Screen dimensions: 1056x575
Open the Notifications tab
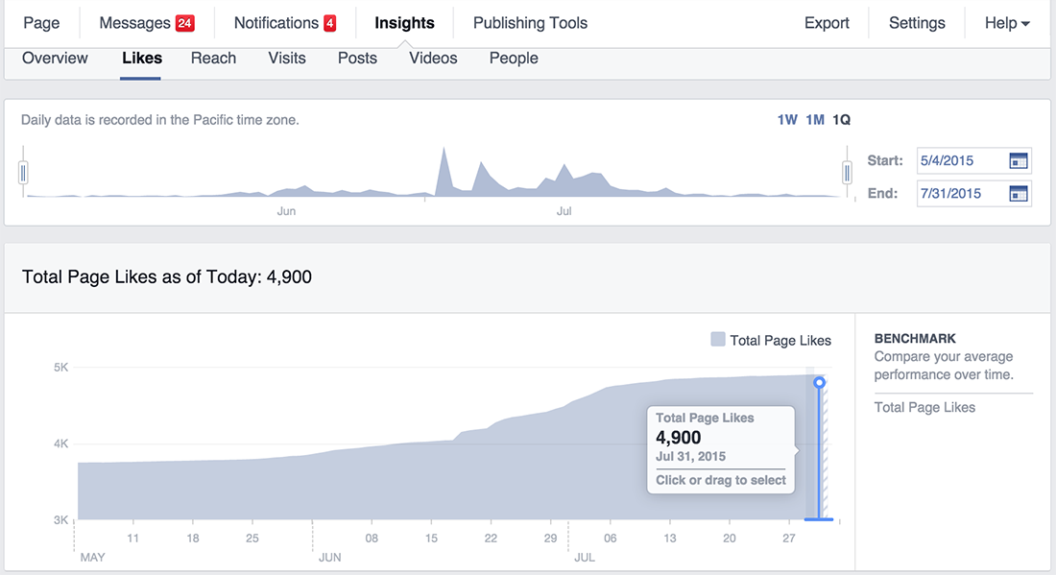276,23
